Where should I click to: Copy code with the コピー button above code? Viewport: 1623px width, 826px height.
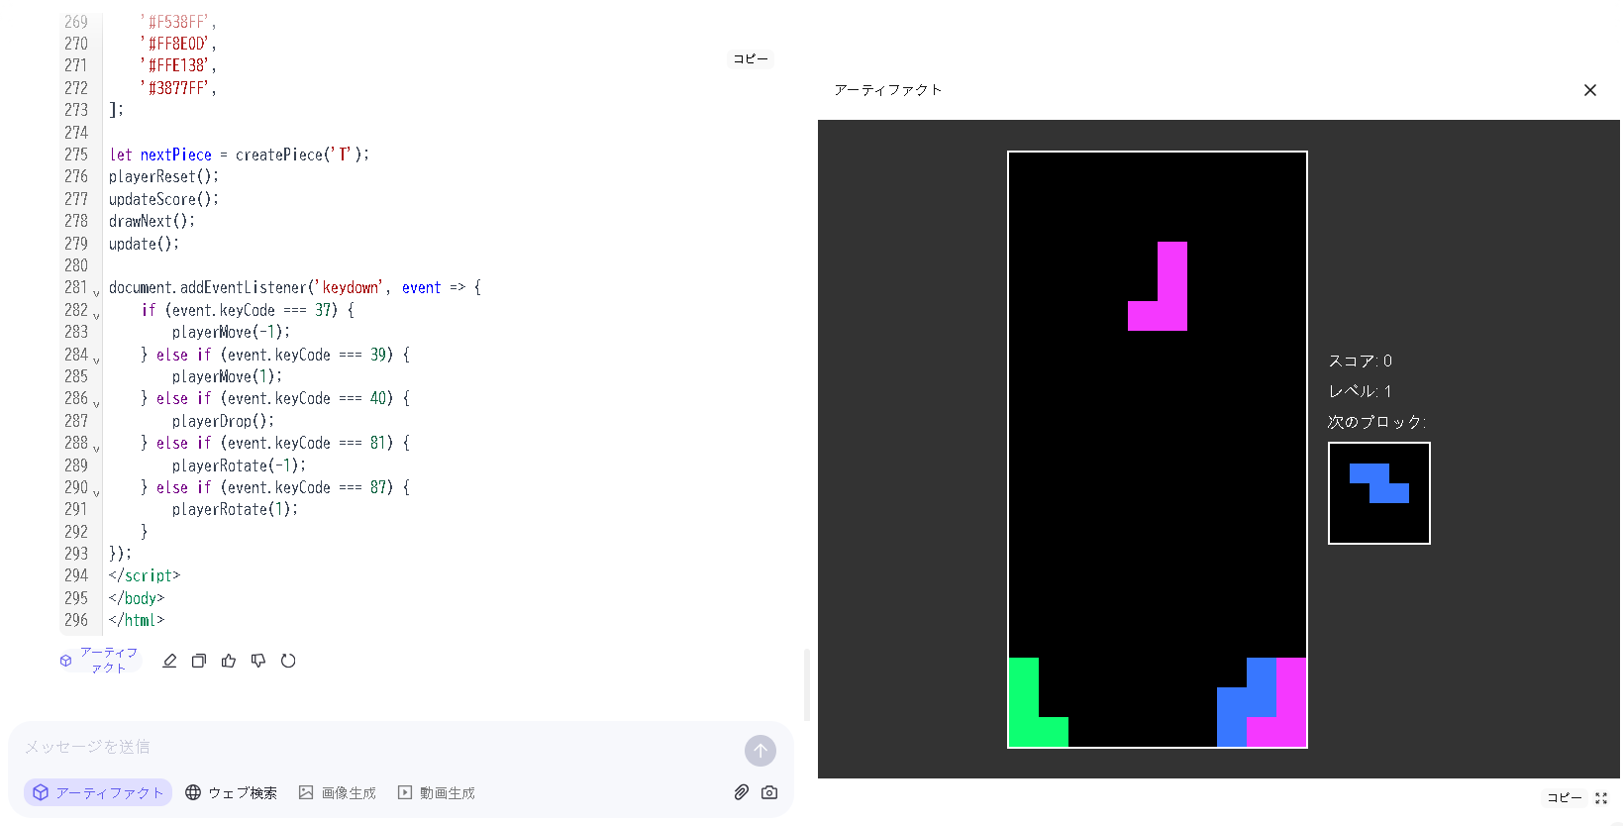pos(750,59)
